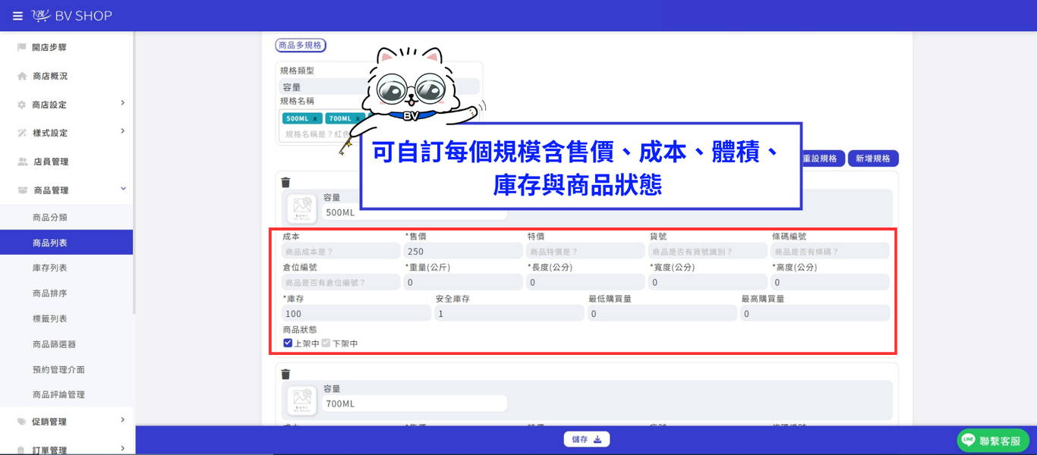This screenshot has width=1037, height=455.
Task: Open the 開店步驟 flag icon
Action: tap(22, 47)
